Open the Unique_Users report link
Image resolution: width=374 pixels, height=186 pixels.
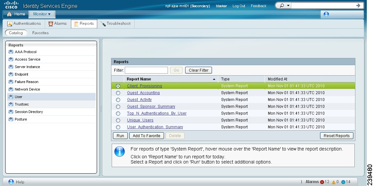tap(140, 120)
